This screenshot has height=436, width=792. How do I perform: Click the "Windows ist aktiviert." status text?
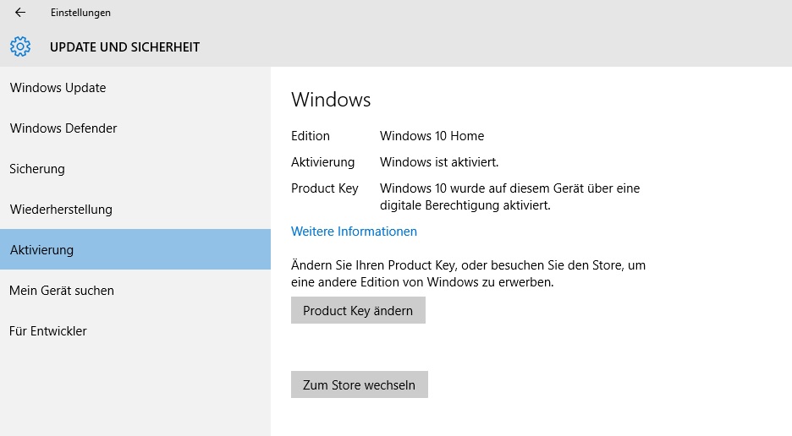pyautogui.click(x=439, y=162)
